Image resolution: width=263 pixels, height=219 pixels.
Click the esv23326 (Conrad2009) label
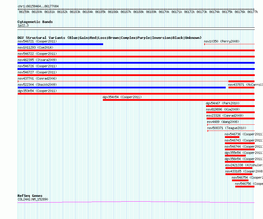tap(225, 116)
